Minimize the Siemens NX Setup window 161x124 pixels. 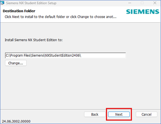pos(130,3)
